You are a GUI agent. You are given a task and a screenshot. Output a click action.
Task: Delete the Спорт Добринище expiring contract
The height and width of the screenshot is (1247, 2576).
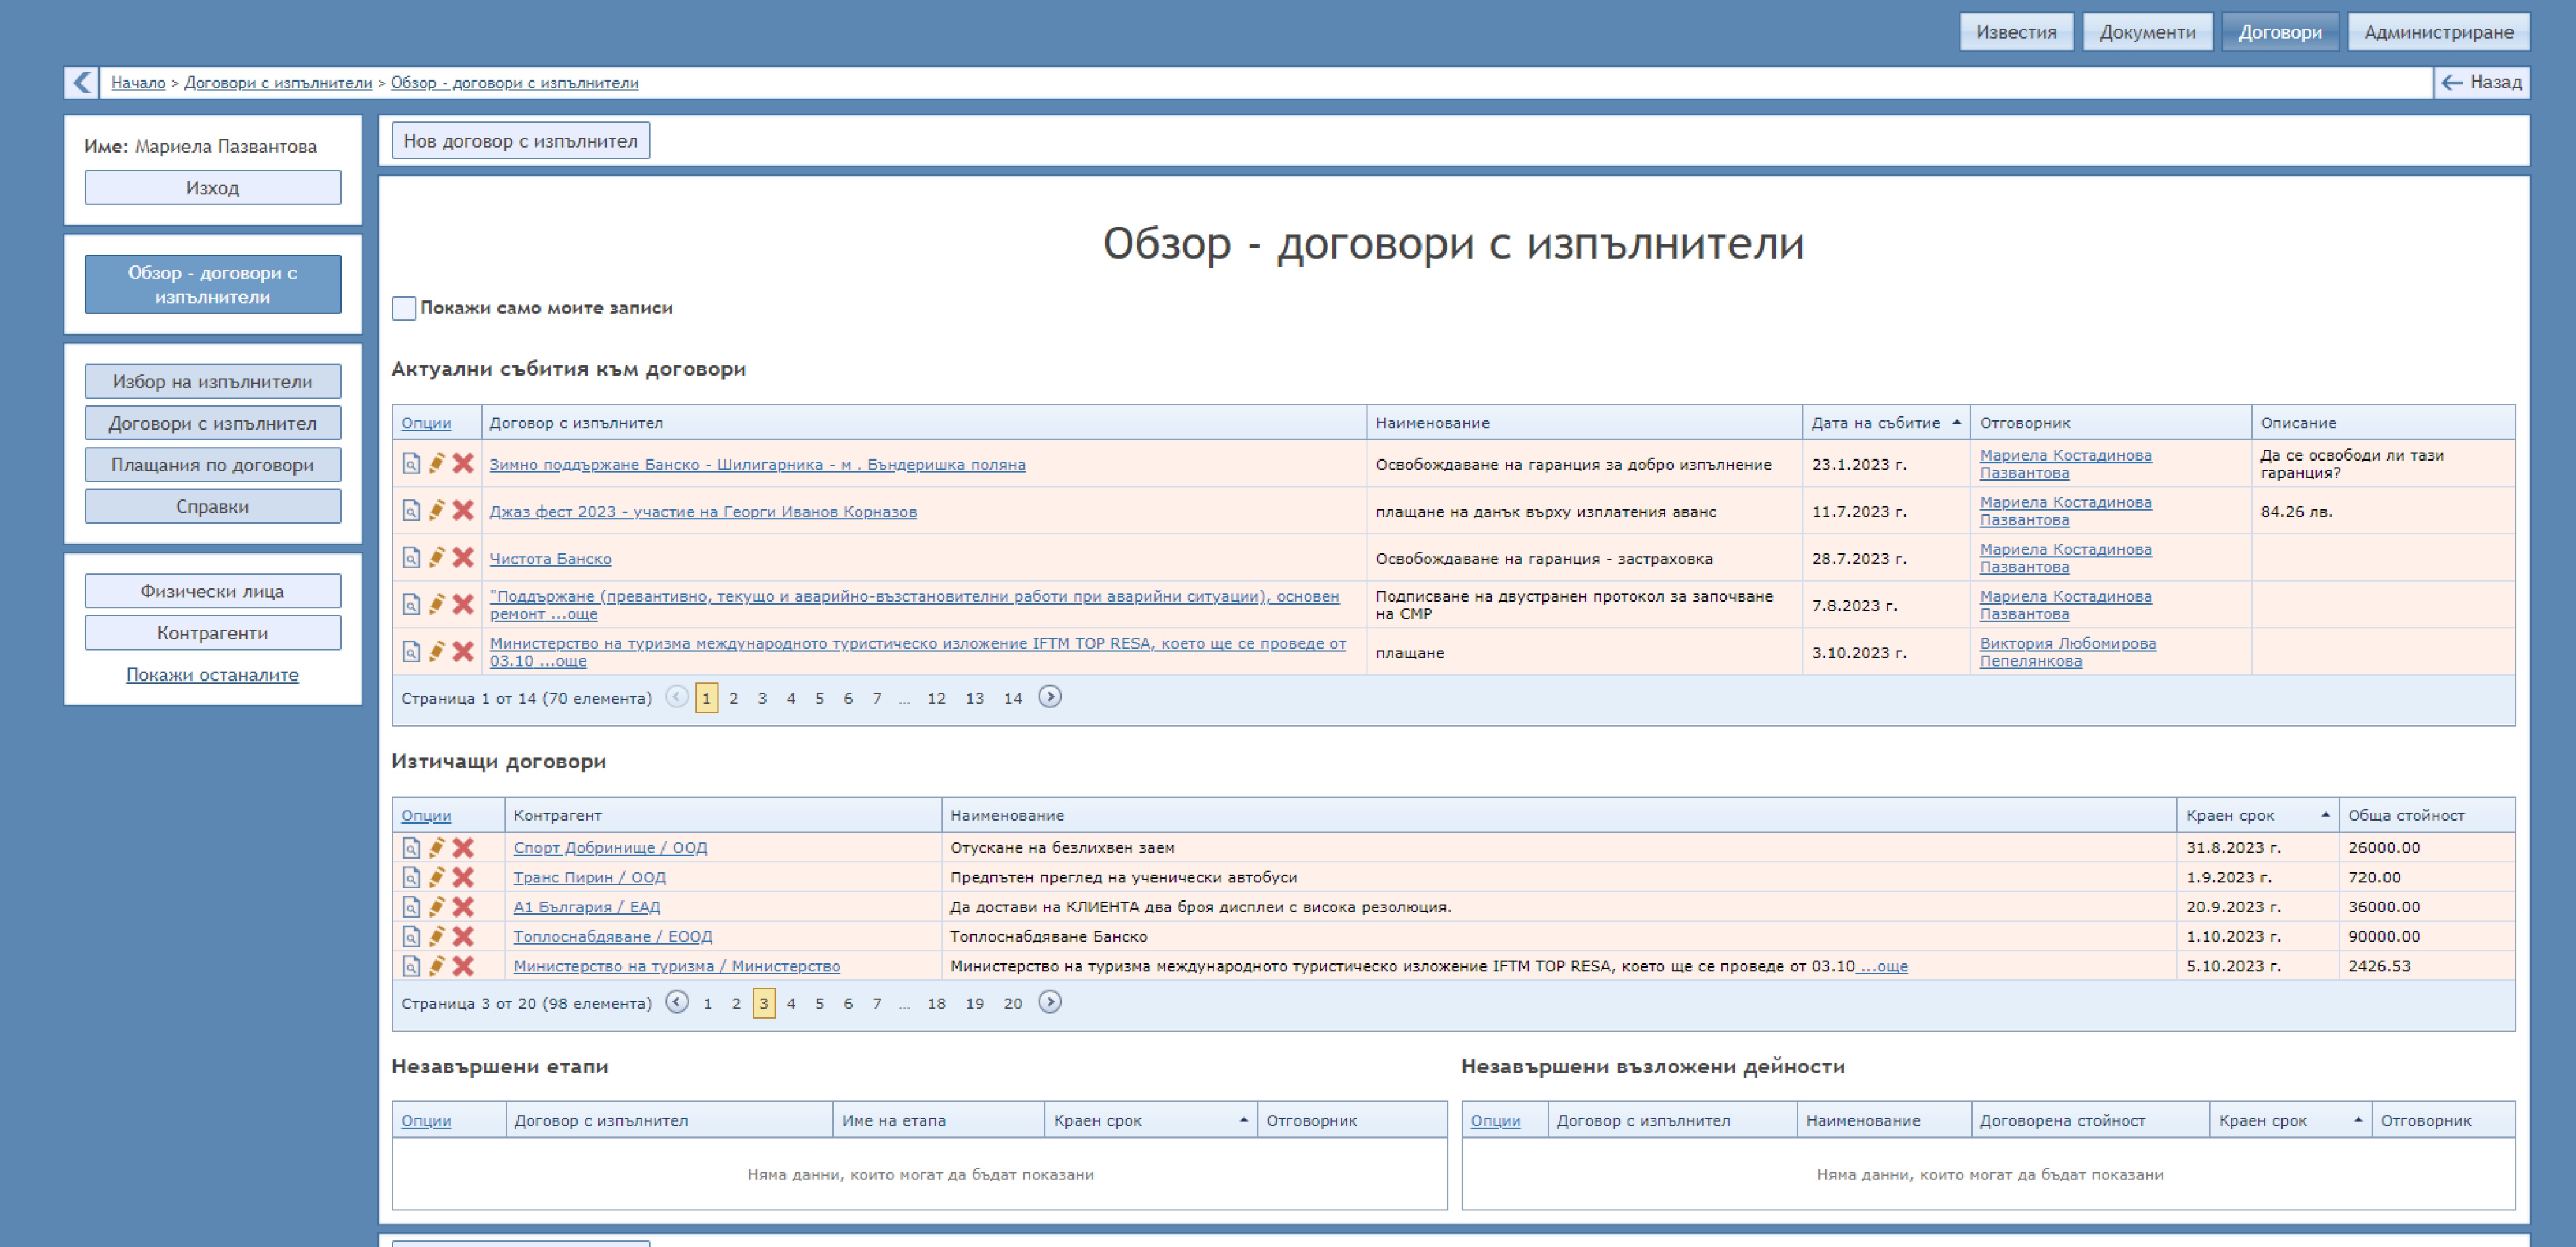point(463,847)
